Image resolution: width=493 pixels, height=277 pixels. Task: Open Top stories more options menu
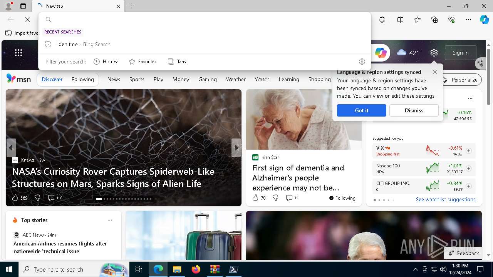110,220
